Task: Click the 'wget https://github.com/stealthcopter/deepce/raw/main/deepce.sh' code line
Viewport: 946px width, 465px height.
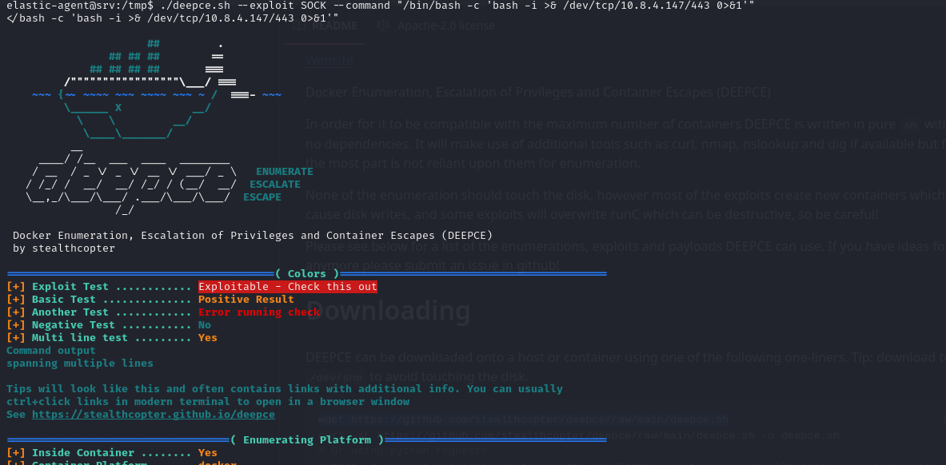Action: (524, 419)
